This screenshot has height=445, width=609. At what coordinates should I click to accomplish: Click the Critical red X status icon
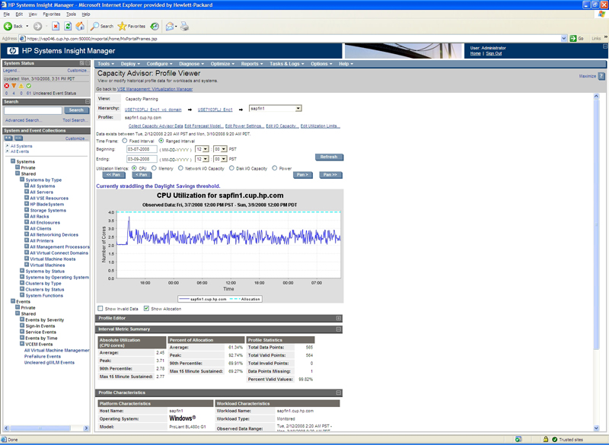7,86
